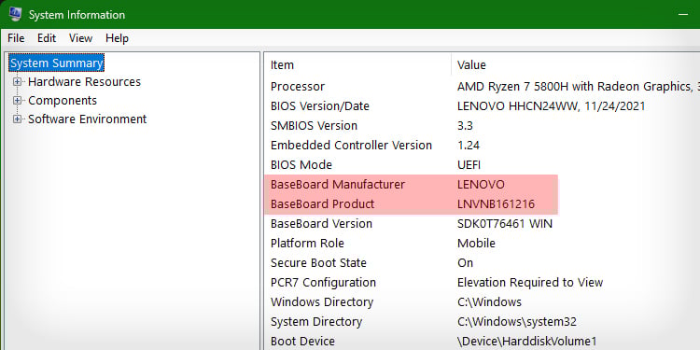Select the Components tree item
This screenshot has height=350, width=700.
[x=63, y=101]
